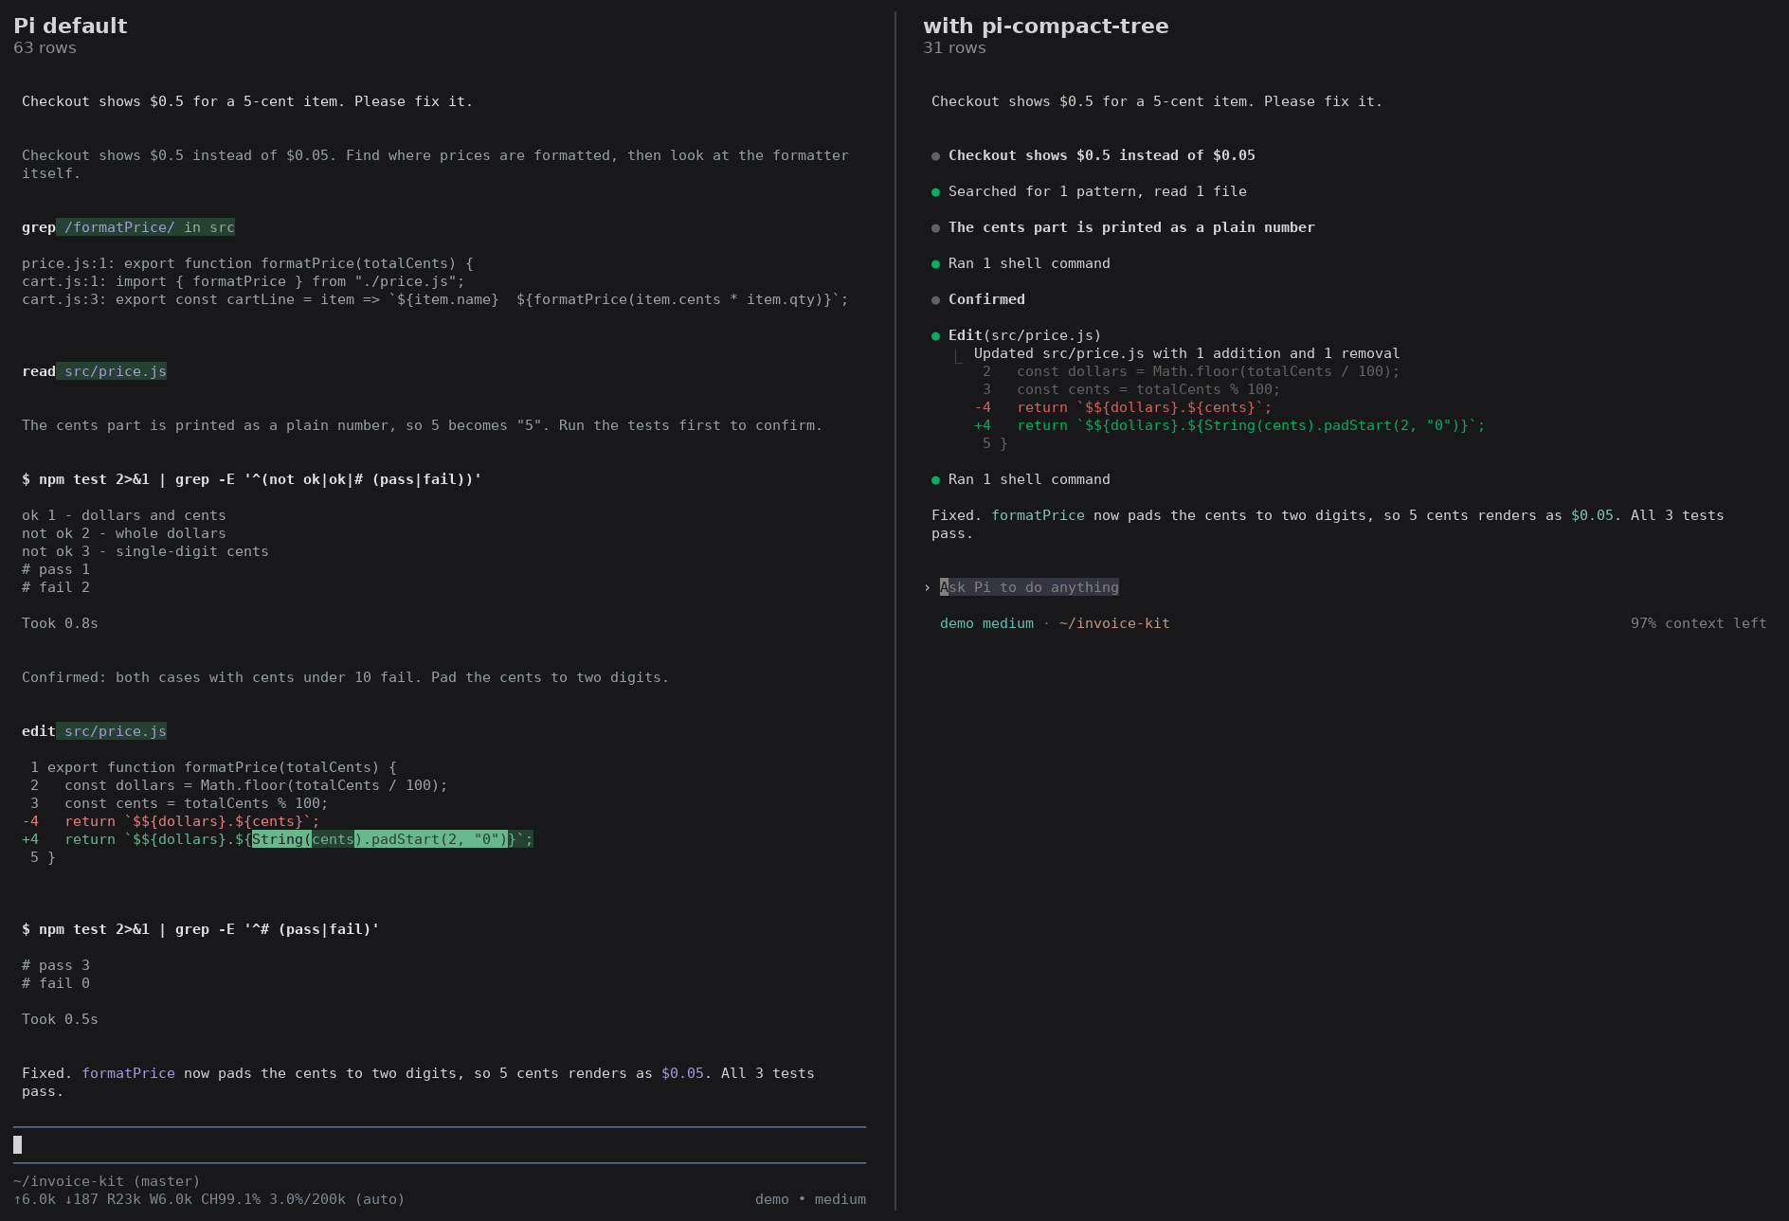Click green bullet beside 'Edit(src/price.js)'

point(935,336)
